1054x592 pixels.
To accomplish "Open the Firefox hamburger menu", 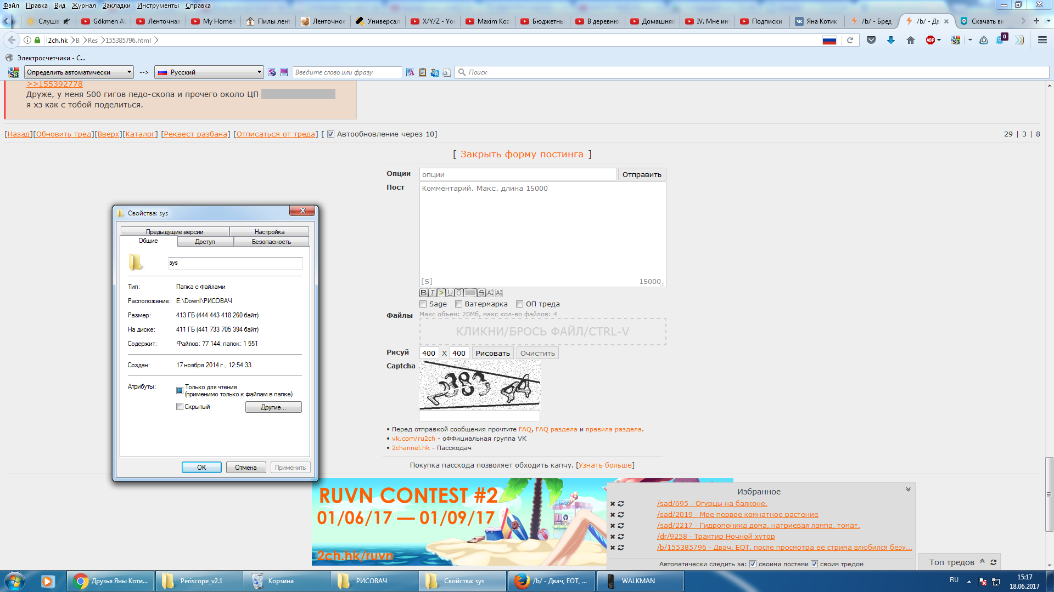I will tap(1042, 40).
